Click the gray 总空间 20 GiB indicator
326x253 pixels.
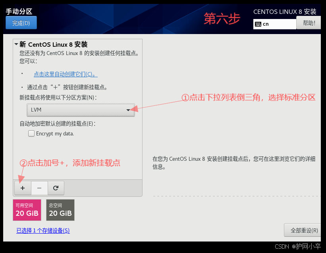pyautogui.click(x=60, y=210)
